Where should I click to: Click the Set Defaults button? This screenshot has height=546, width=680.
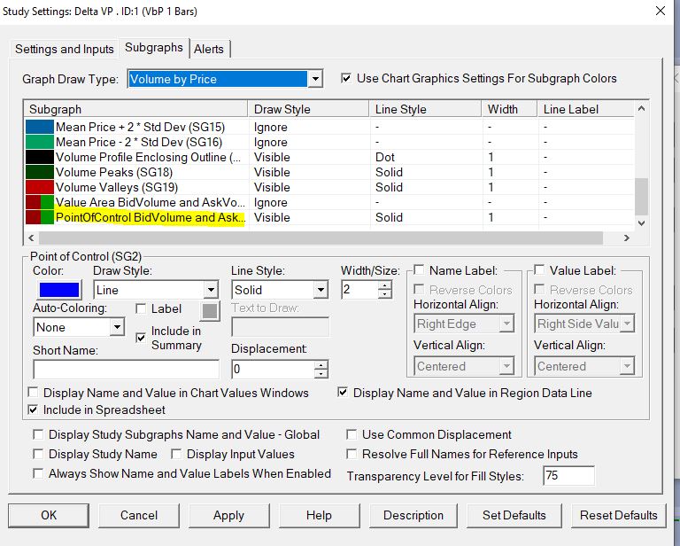[x=514, y=515]
